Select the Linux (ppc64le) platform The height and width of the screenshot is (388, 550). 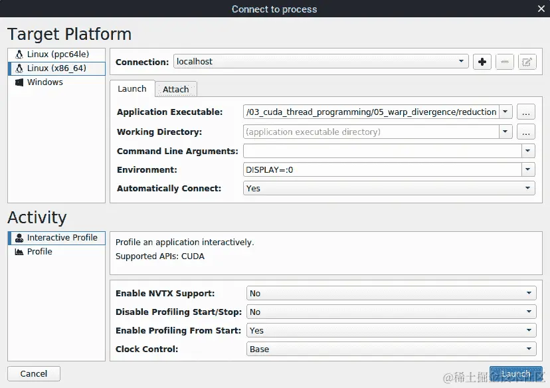(57, 54)
